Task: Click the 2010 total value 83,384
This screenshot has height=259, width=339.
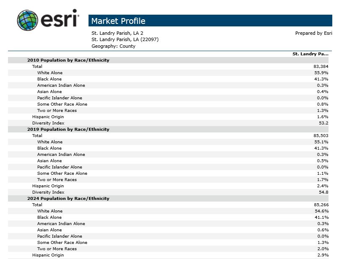Action: (321, 66)
